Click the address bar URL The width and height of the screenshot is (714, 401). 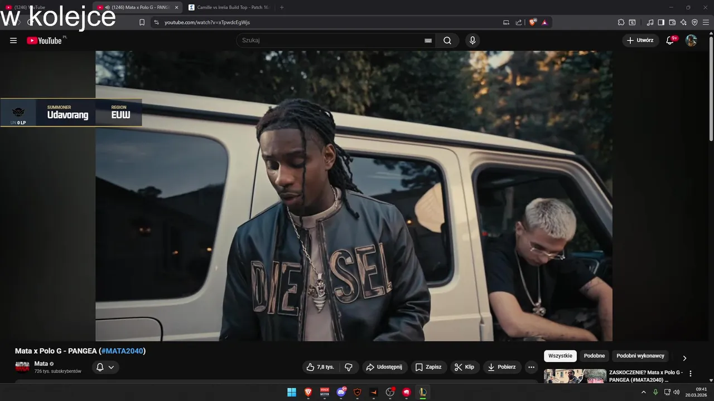click(x=207, y=22)
